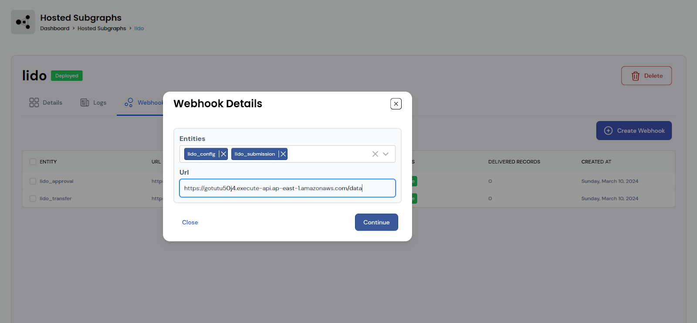This screenshot has width=697, height=323.
Task: Clear all selected entities with the X
Action: coord(375,154)
